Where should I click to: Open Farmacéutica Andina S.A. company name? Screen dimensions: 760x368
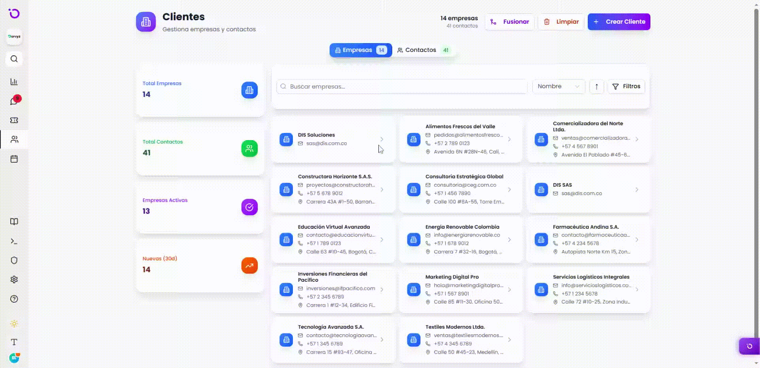(x=586, y=227)
